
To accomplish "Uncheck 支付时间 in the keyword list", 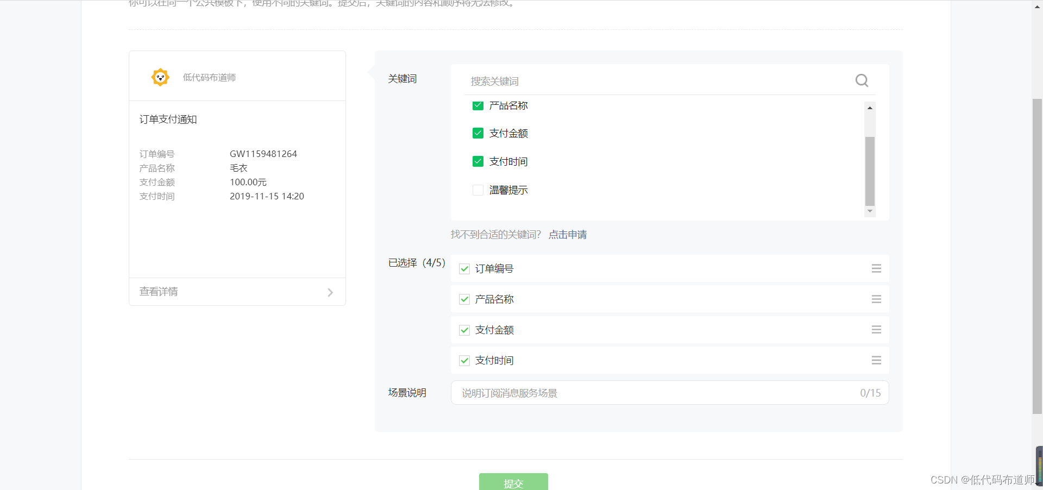I will click(x=478, y=161).
